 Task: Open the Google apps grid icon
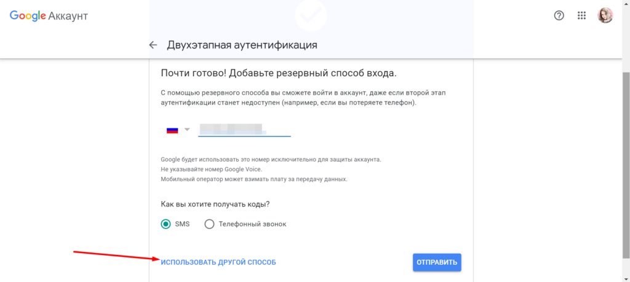tap(581, 16)
